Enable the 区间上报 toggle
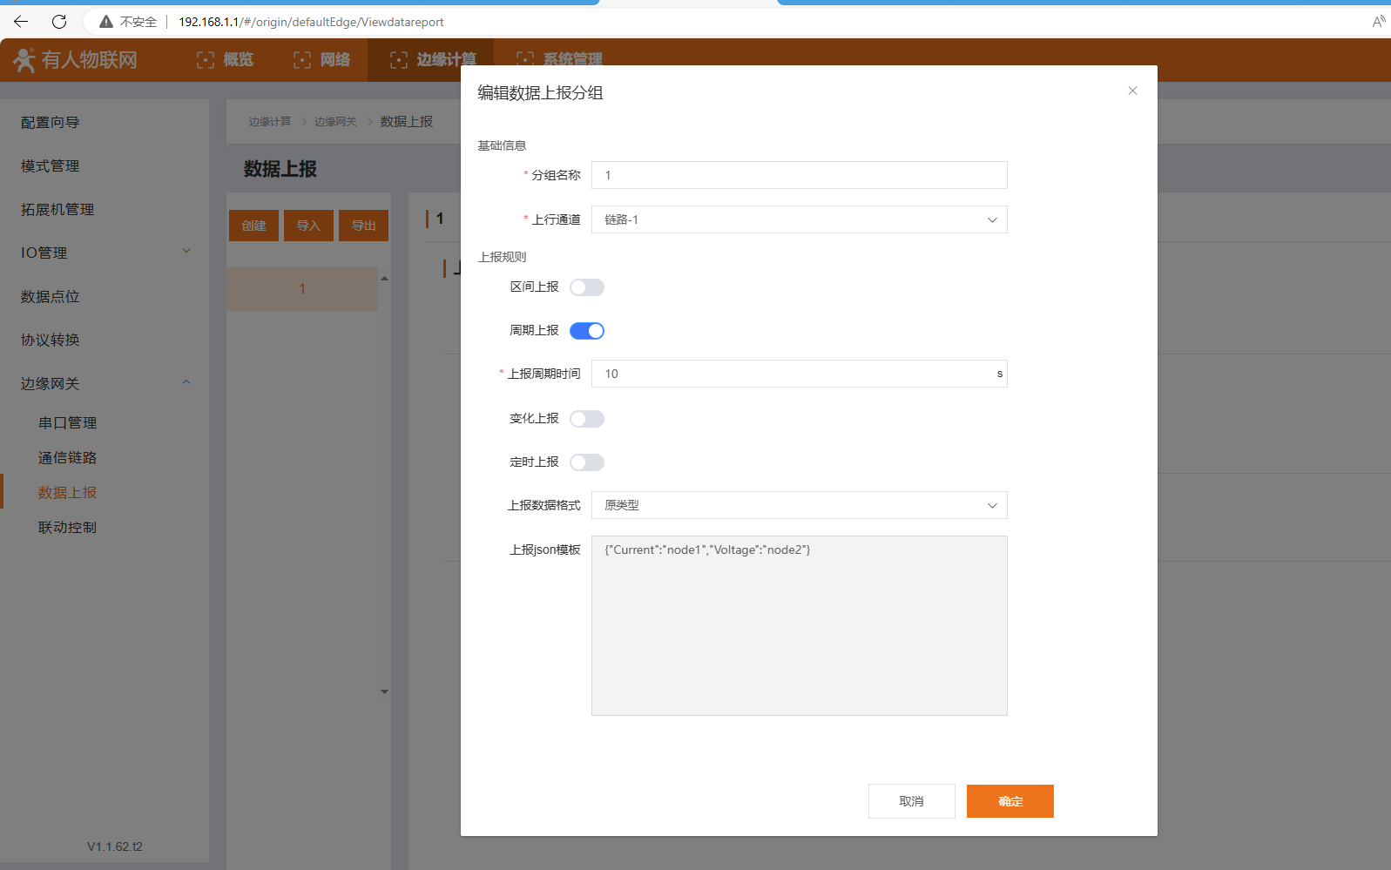Screen dimensions: 1391x870 (x=586, y=287)
